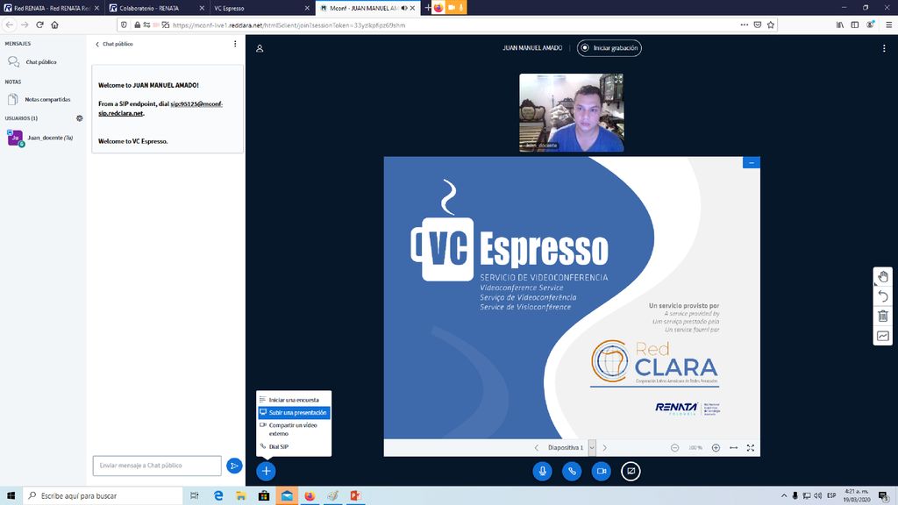Open the Mail app on taskbar
Viewport: 898px width, 505px height.
tap(287, 496)
